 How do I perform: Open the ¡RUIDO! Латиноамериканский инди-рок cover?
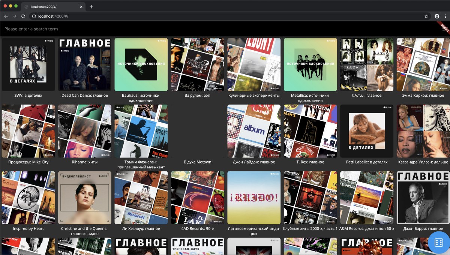[x=254, y=198]
